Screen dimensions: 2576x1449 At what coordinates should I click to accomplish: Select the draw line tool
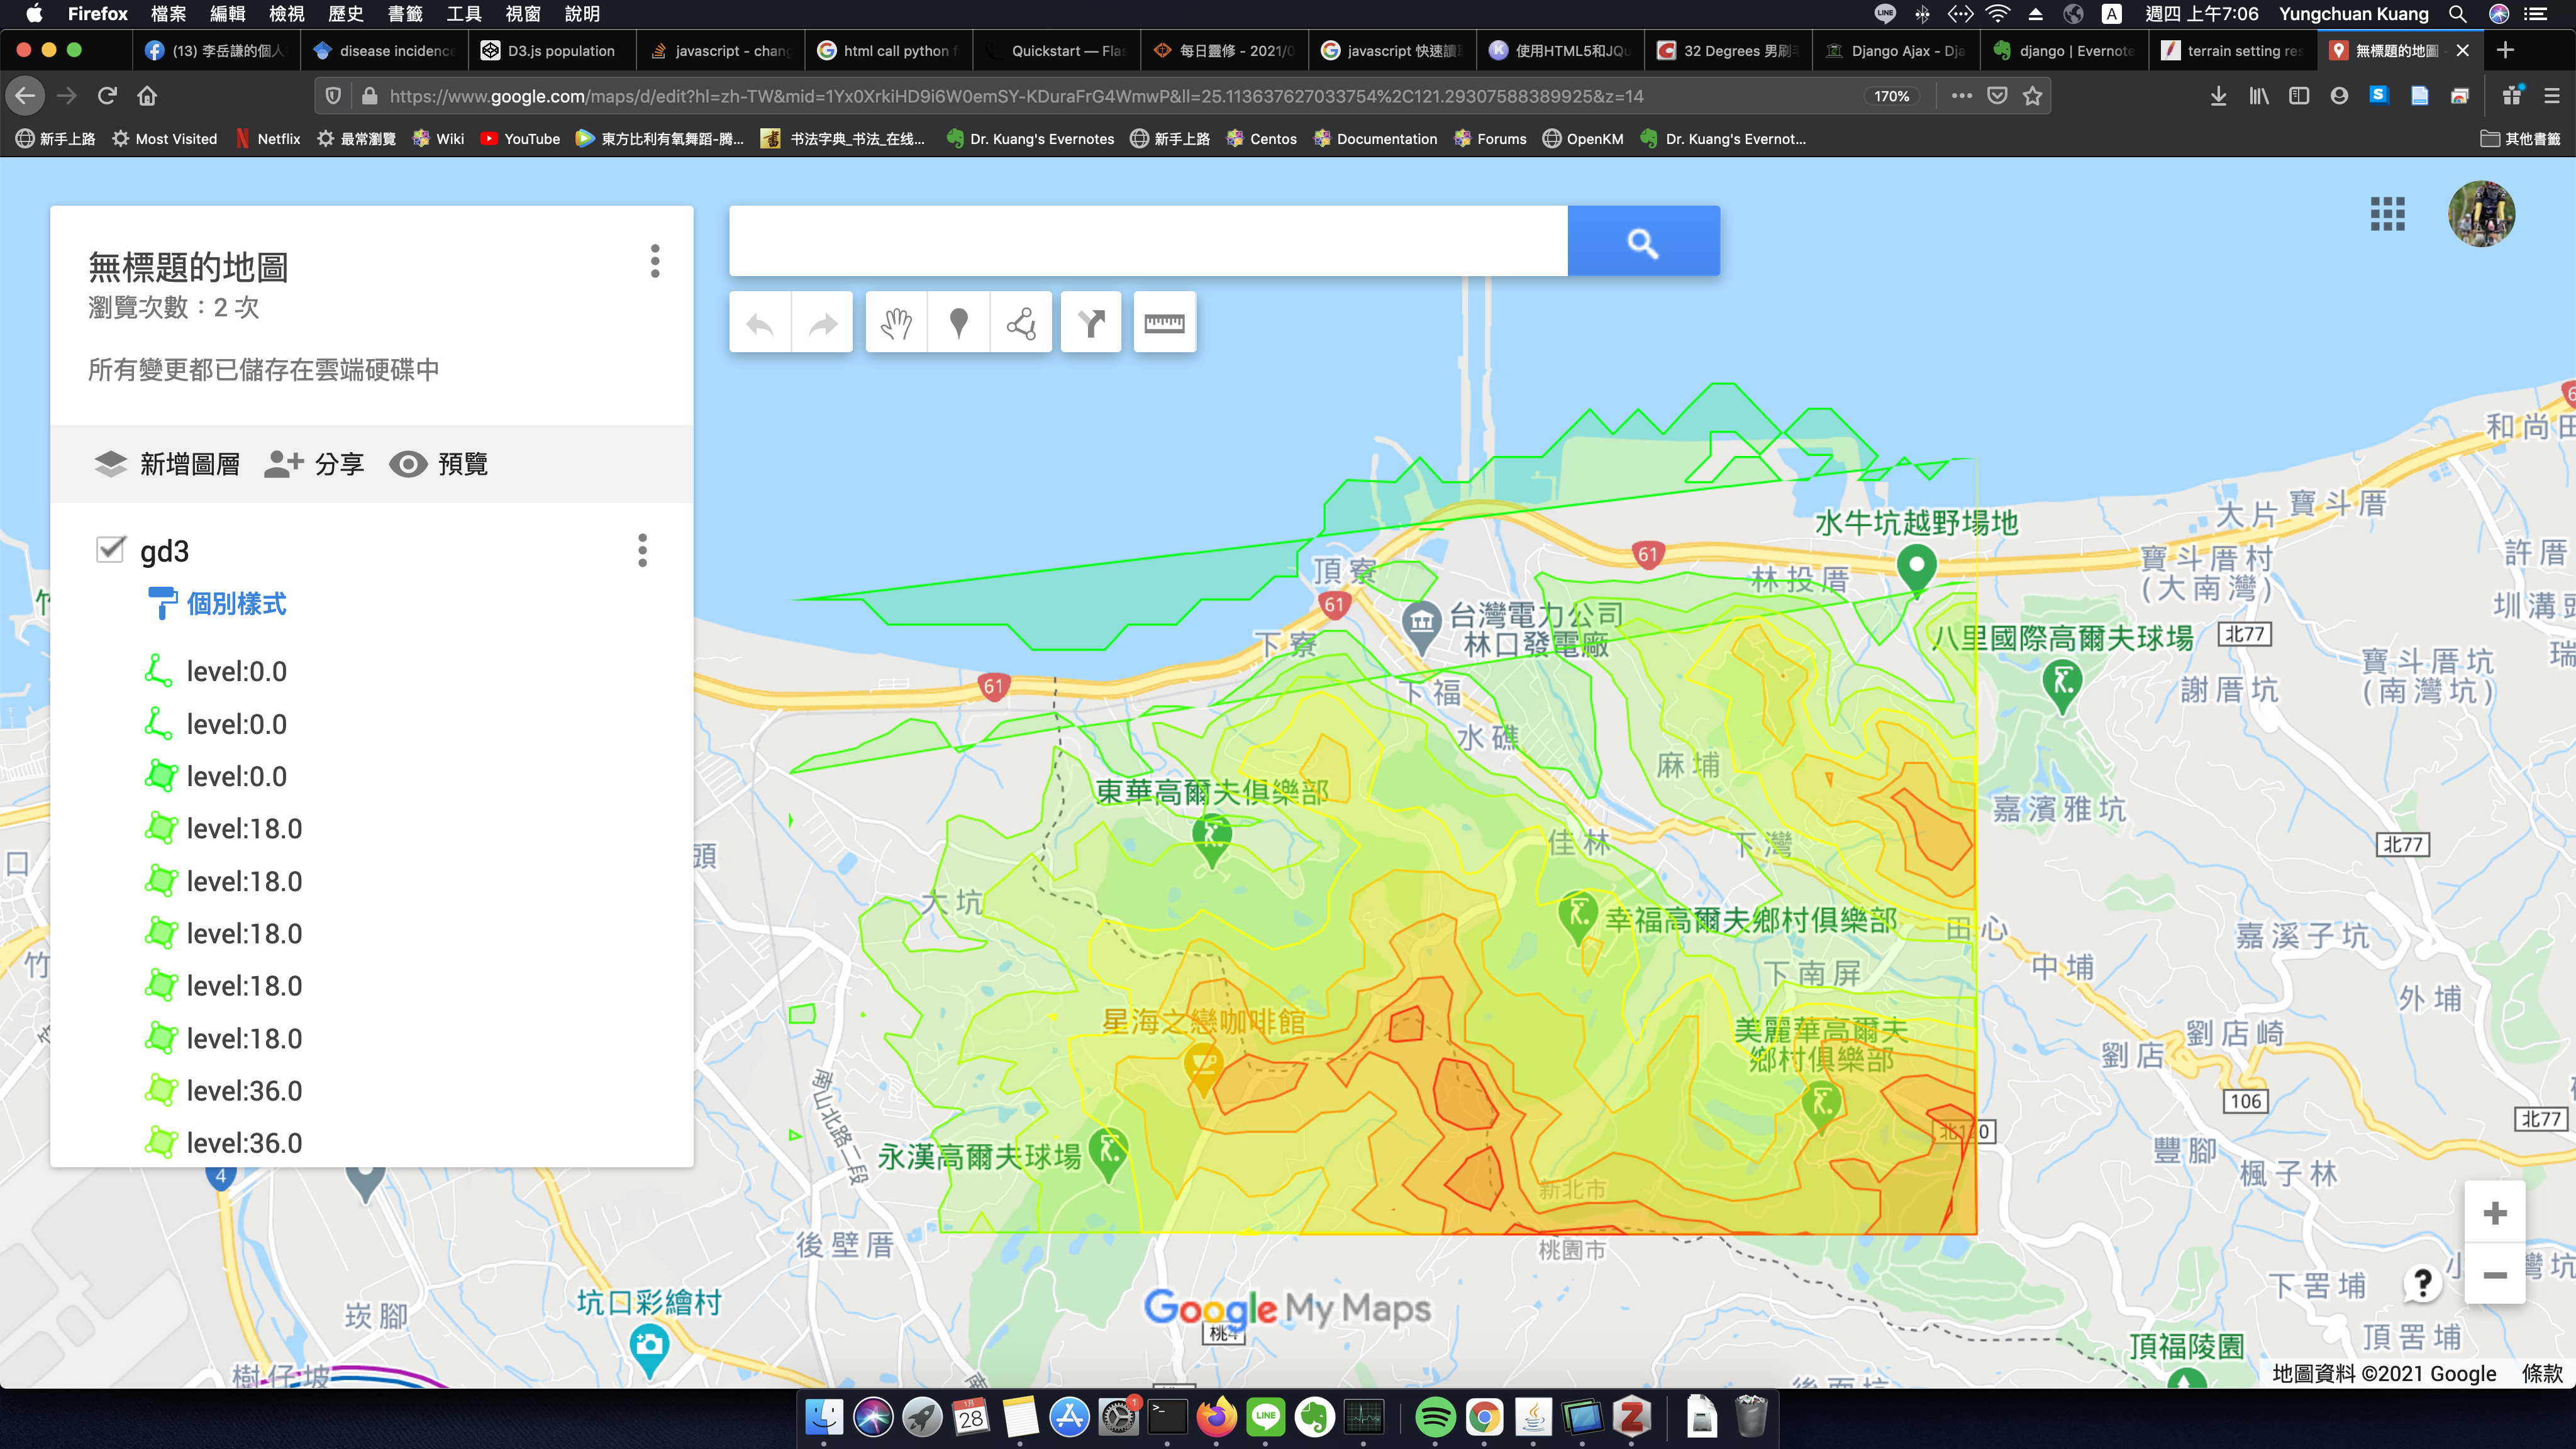[x=1021, y=323]
